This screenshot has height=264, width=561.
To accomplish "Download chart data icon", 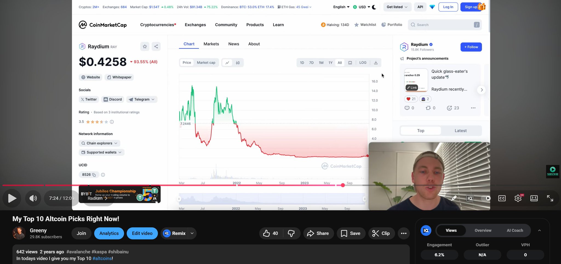I will (x=376, y=63).
